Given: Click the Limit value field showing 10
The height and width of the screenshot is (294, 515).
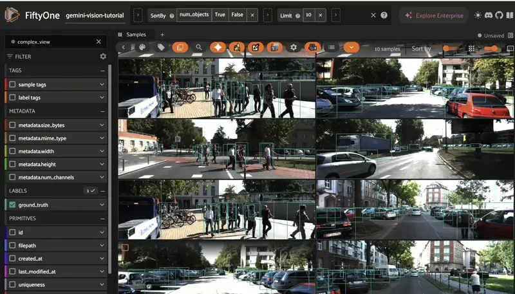Looking at the screenshot, I should click(x=307, y=15).
